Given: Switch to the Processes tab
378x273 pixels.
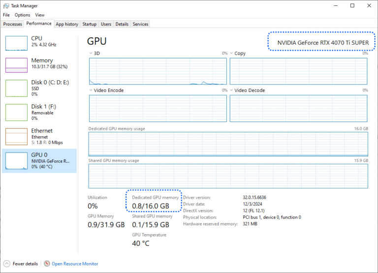Looking at the screenshot, I should tap(12, 24).
